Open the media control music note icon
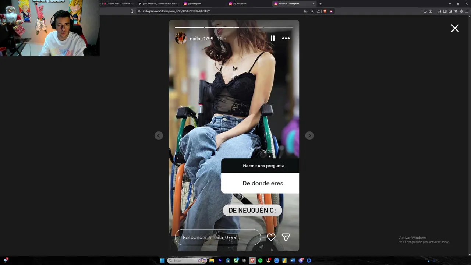 click(x=439, y=11)
